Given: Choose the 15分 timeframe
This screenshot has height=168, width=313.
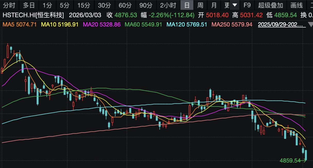Looking at the screenshot, I should tap(84, 5).
